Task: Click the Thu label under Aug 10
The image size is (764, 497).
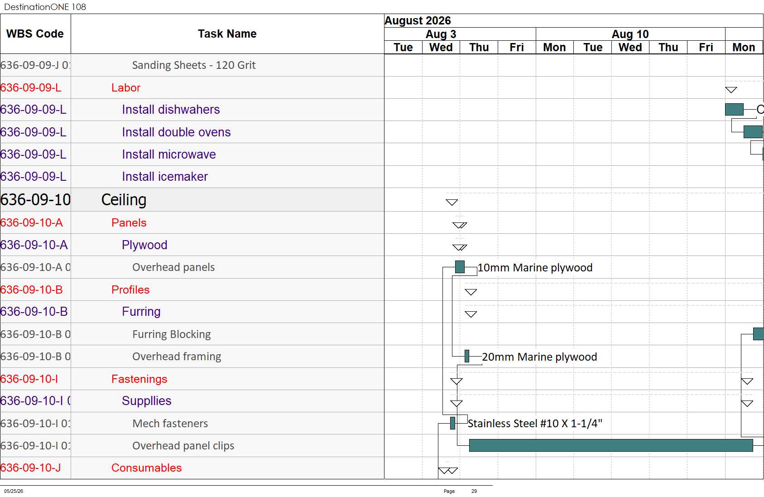Action: (x=668, y=48)
